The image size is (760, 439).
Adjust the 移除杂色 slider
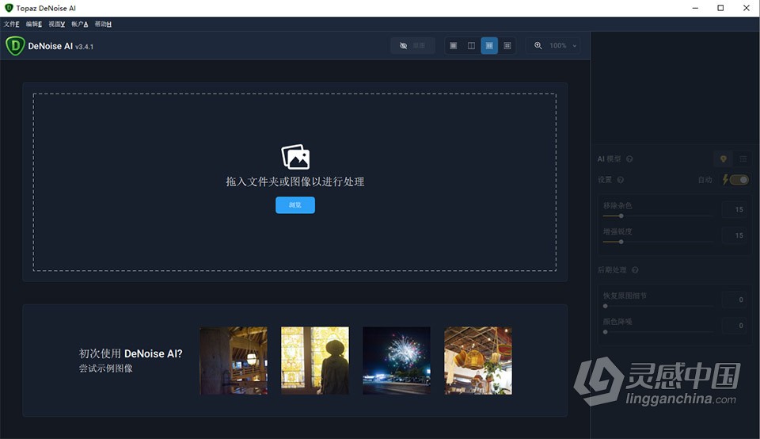658,216
